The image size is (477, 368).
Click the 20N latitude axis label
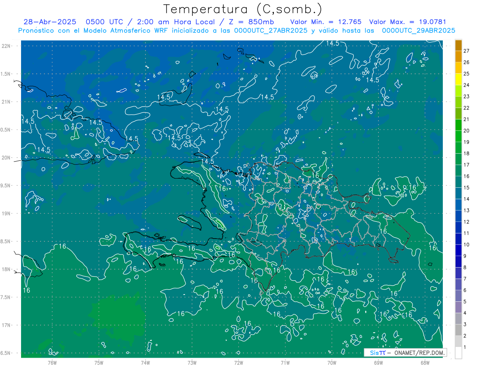(6, 158)
